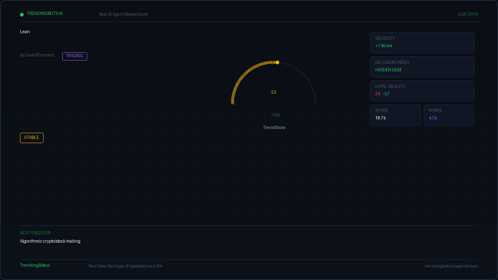Open the TRENDINGBOTS.AI header brand link
The height and width of the screenshot is (280, 498).
tap(44, 14)
